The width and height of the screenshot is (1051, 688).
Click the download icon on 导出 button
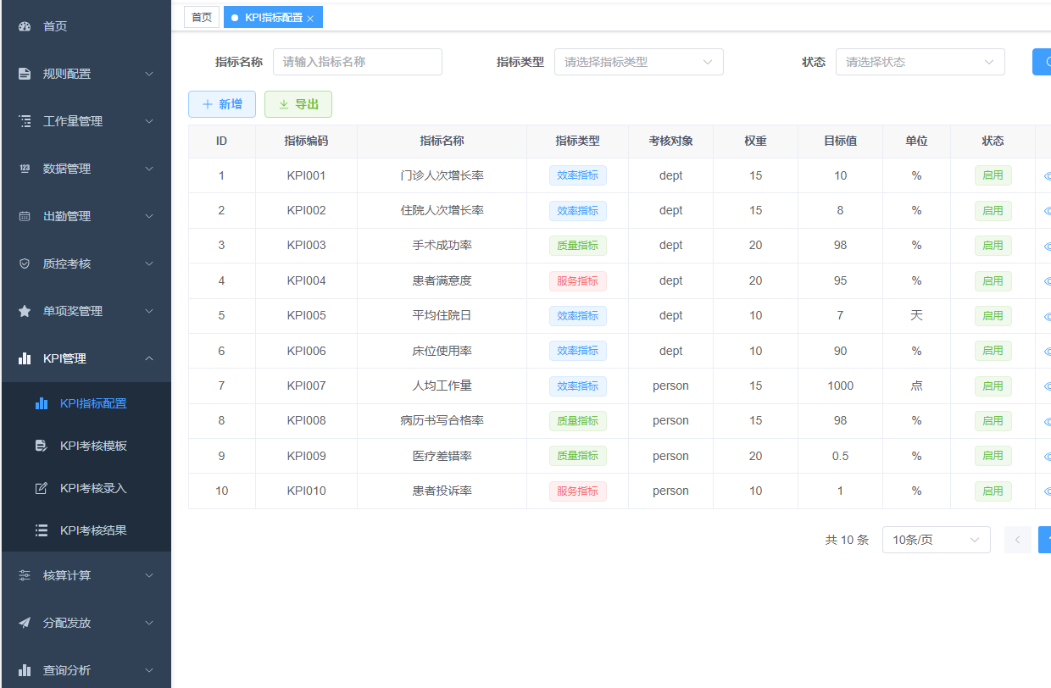click(x=284, y=104)
